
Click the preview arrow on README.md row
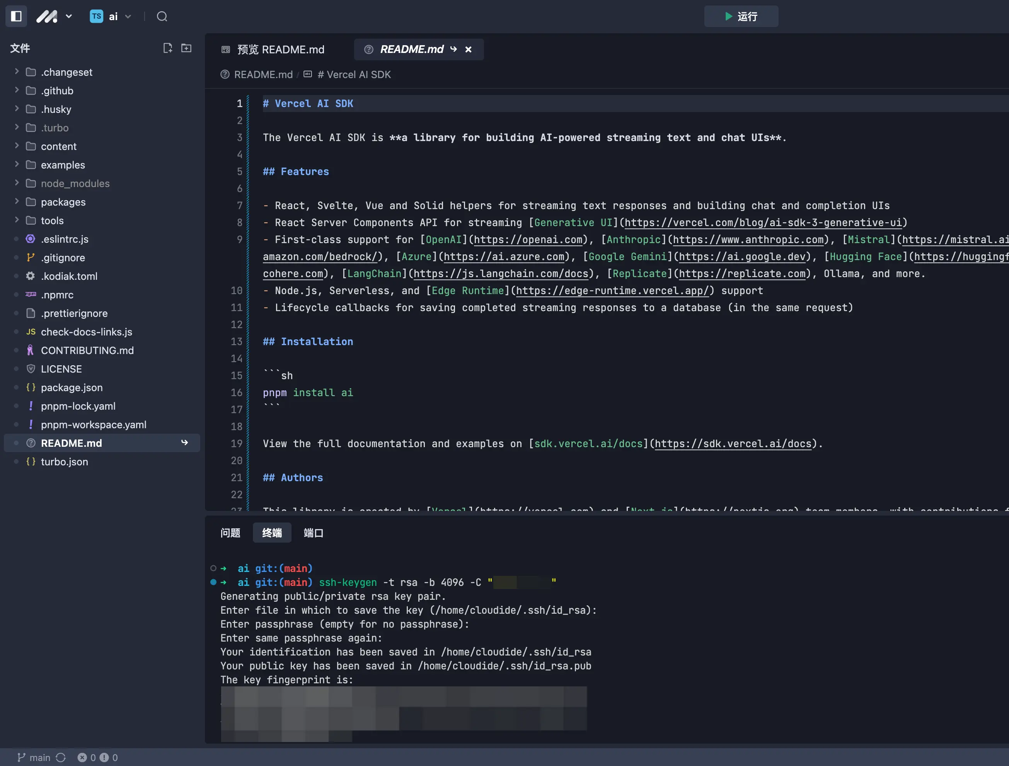tap(185, 443)
